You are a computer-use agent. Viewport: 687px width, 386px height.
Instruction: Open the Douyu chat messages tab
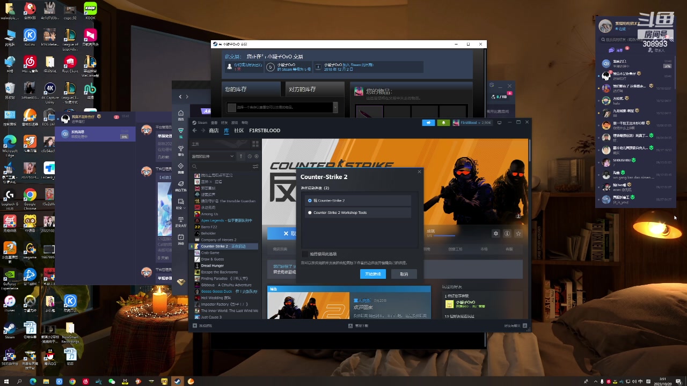616,50
